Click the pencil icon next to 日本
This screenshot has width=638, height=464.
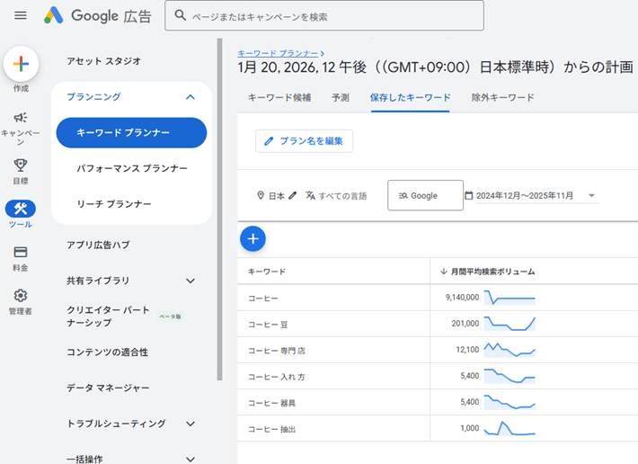[293, 195]
